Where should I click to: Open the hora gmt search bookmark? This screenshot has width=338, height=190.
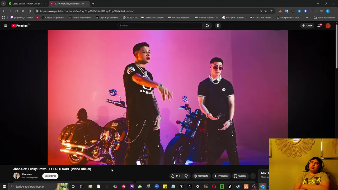point(234,18)
